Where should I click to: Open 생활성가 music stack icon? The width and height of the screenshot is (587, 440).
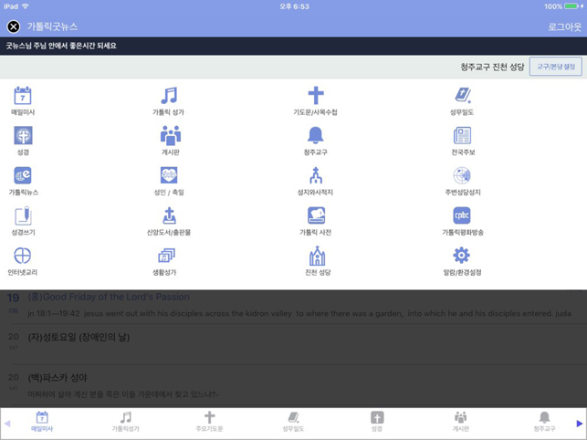click(x=166, y=256)
